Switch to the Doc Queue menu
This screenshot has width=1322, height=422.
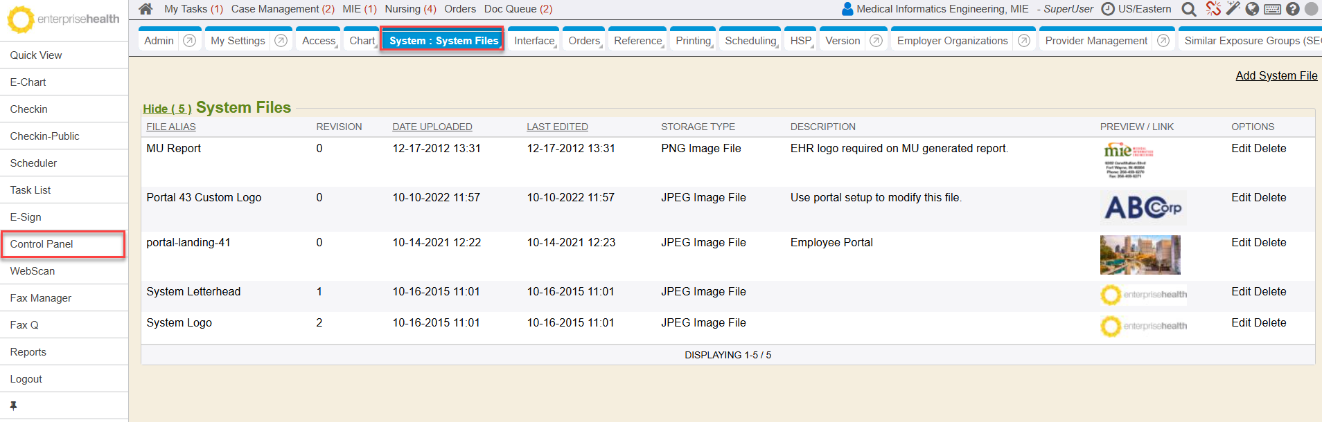[518, 9]
